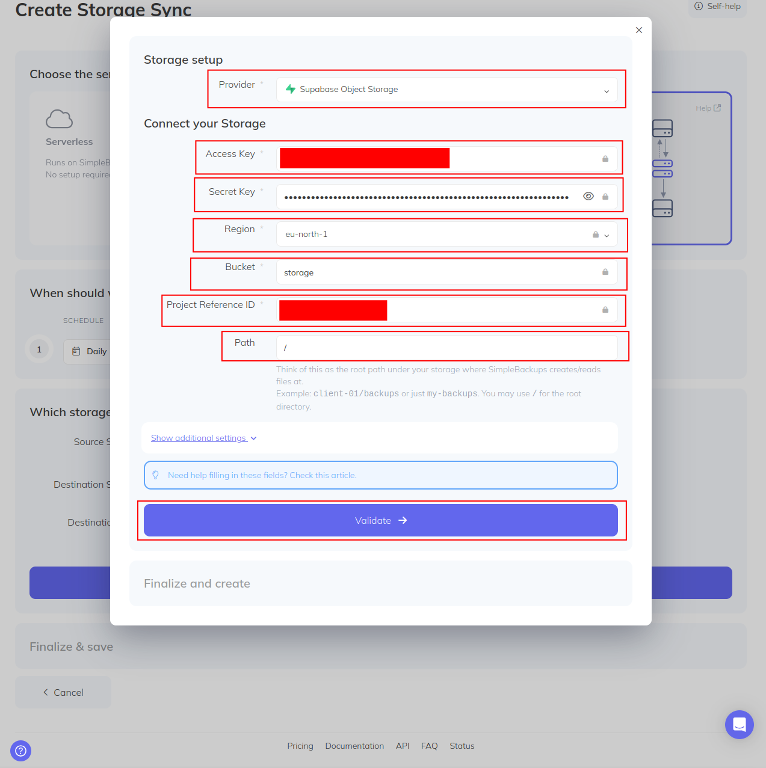The width and height of the screenshot is (766, 768).
Task: Reveal the Secret Key with eye icon
Action: point(588,196)
